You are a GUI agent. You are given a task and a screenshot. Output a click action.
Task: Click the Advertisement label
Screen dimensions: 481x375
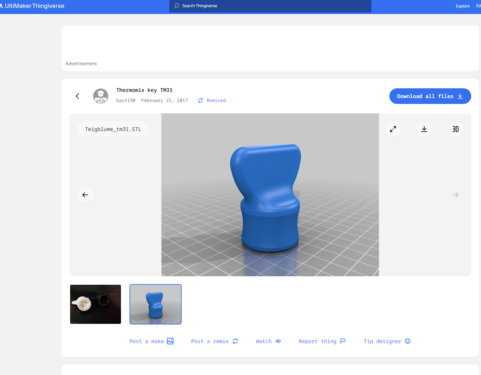(x=81, y=64)
